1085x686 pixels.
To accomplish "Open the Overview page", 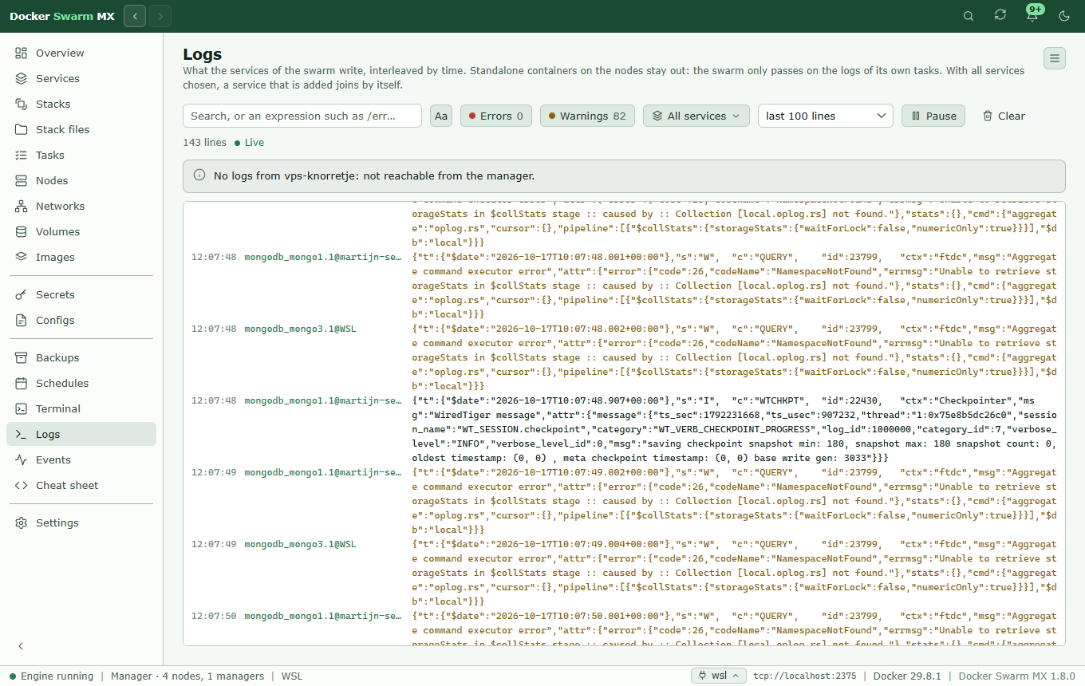I will click(x=82, y=53).
